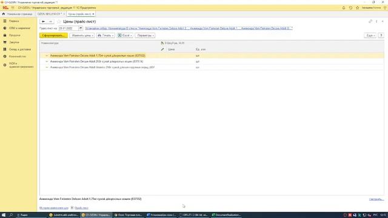Open calendar picker for price list date
Viewport: 388px width, 218px height.
(81, 28)
